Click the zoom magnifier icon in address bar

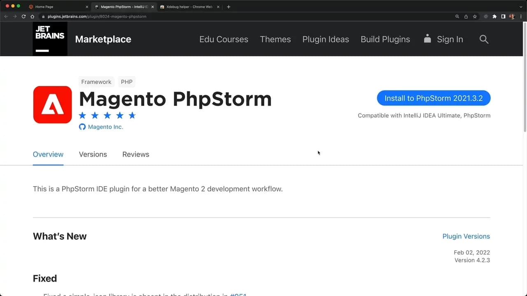(457, 16)
